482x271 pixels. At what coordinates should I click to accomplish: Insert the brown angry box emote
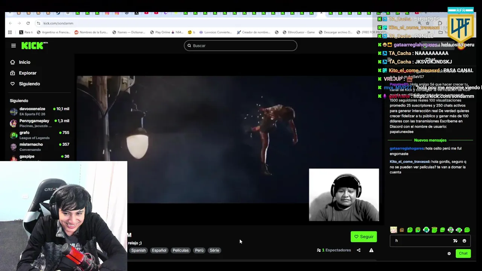402,230
